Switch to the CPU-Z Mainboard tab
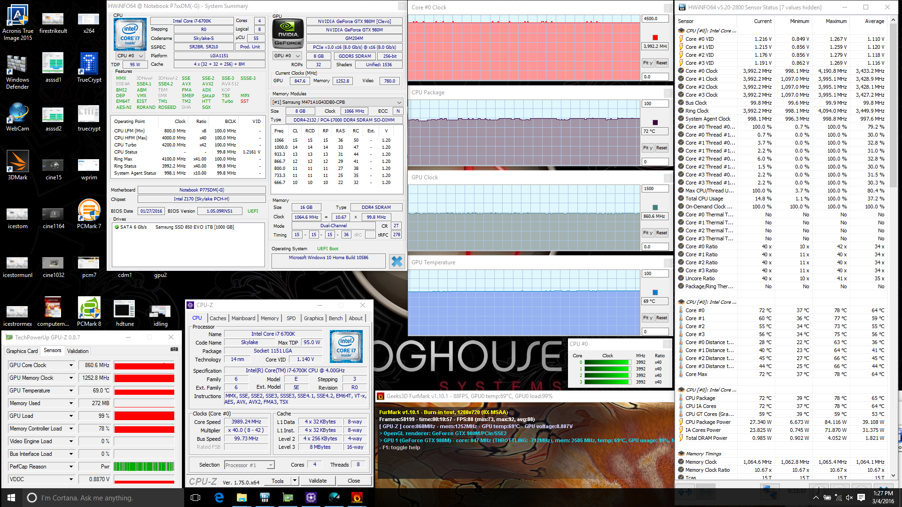 [243, 318]
